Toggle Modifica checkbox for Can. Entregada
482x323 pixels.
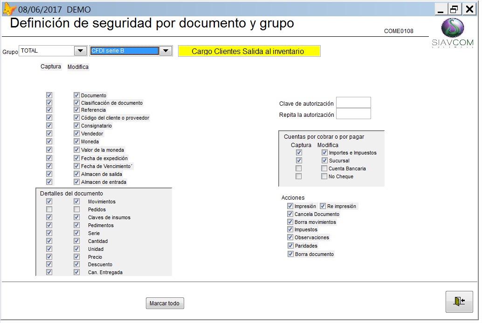pyautogui.click(x=76, y=272)
